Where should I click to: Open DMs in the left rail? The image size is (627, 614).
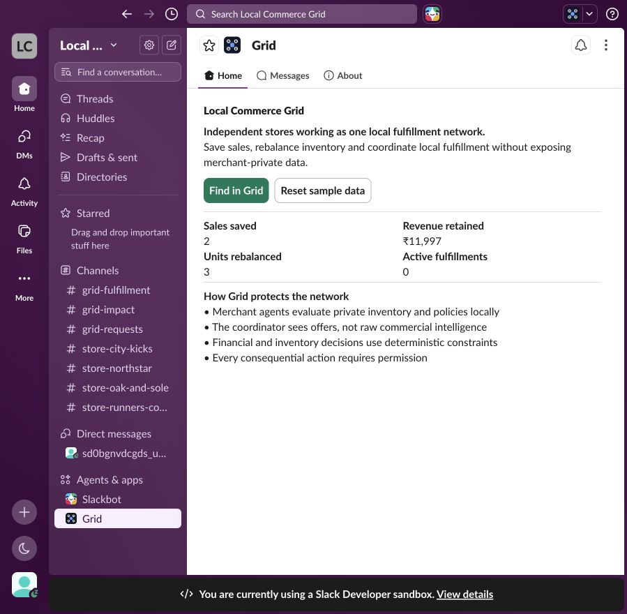(24, 144)
